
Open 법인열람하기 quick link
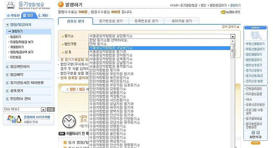(254, 55)
